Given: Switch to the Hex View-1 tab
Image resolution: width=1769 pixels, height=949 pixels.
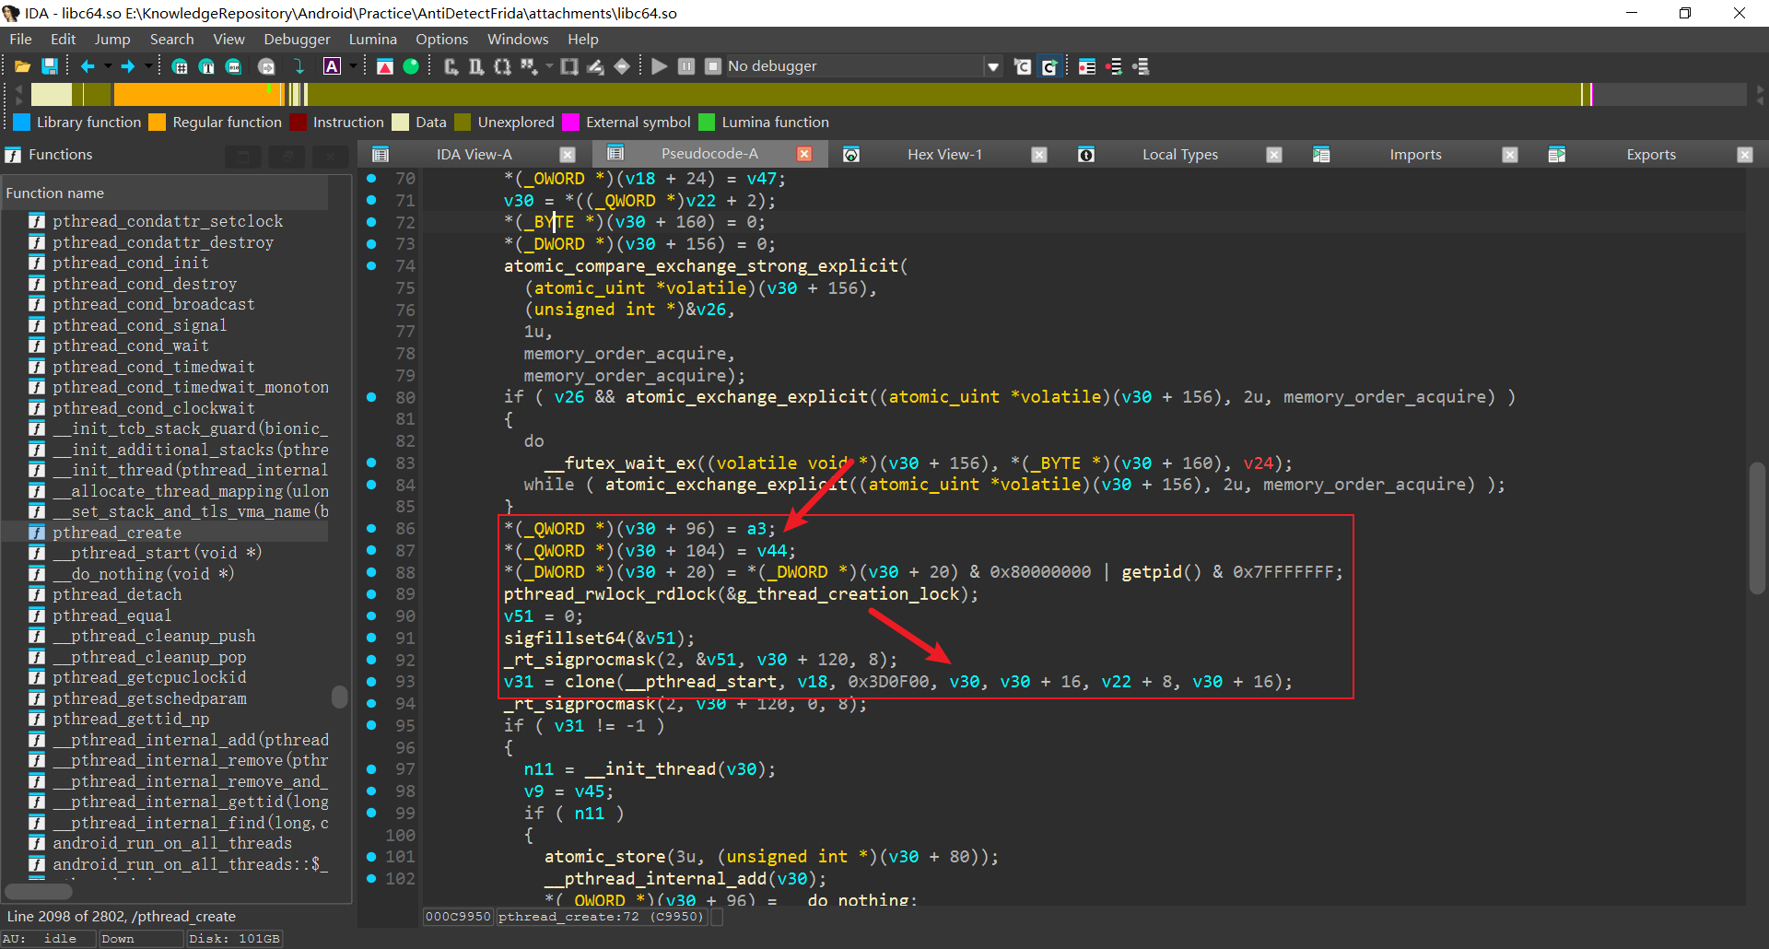Looking at the screenshot, I should tap(943, 155).
